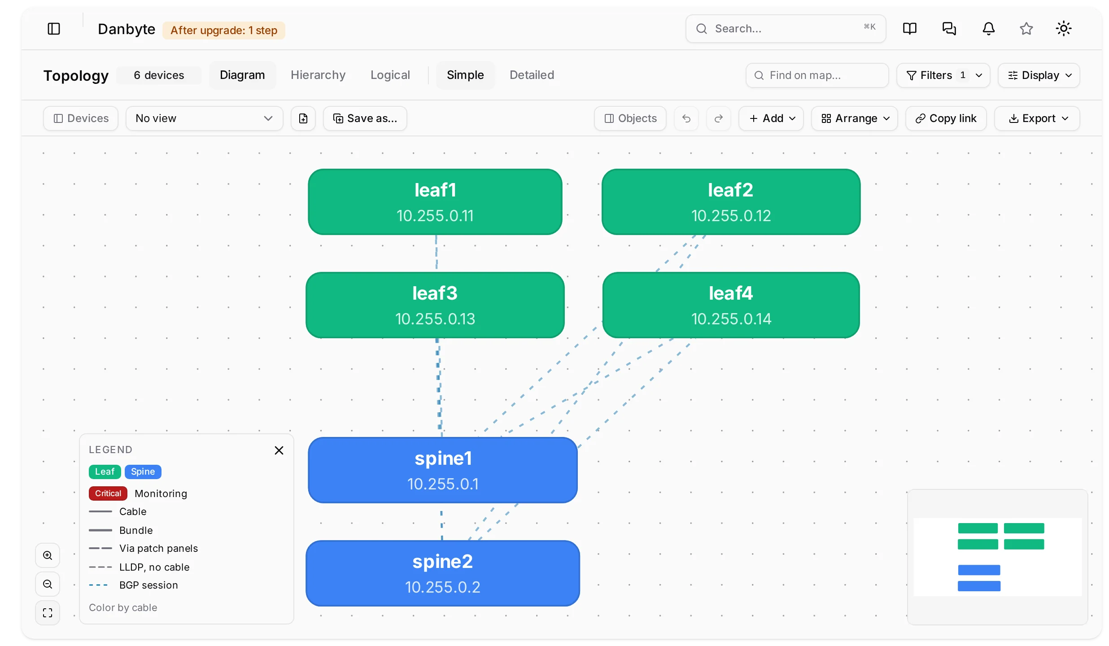Zoom out of the map
The image size is (1109, 646).
pyautogui.click(x=48, y=584)
